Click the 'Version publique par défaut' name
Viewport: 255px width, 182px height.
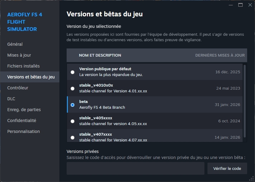[105, 69]
